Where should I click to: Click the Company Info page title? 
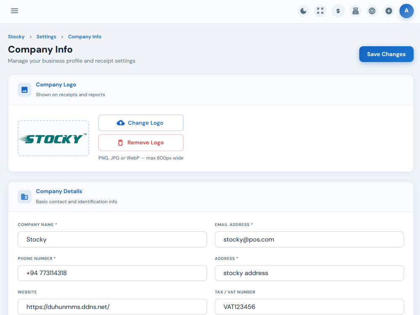pyautogui.click(x=40, y=50)
